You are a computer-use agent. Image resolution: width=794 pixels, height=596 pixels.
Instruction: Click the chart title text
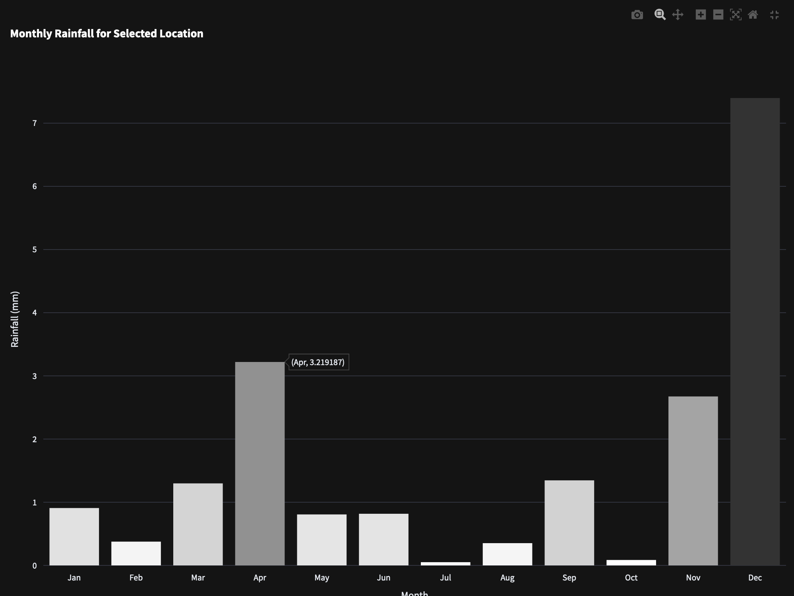tap(107, 34)
